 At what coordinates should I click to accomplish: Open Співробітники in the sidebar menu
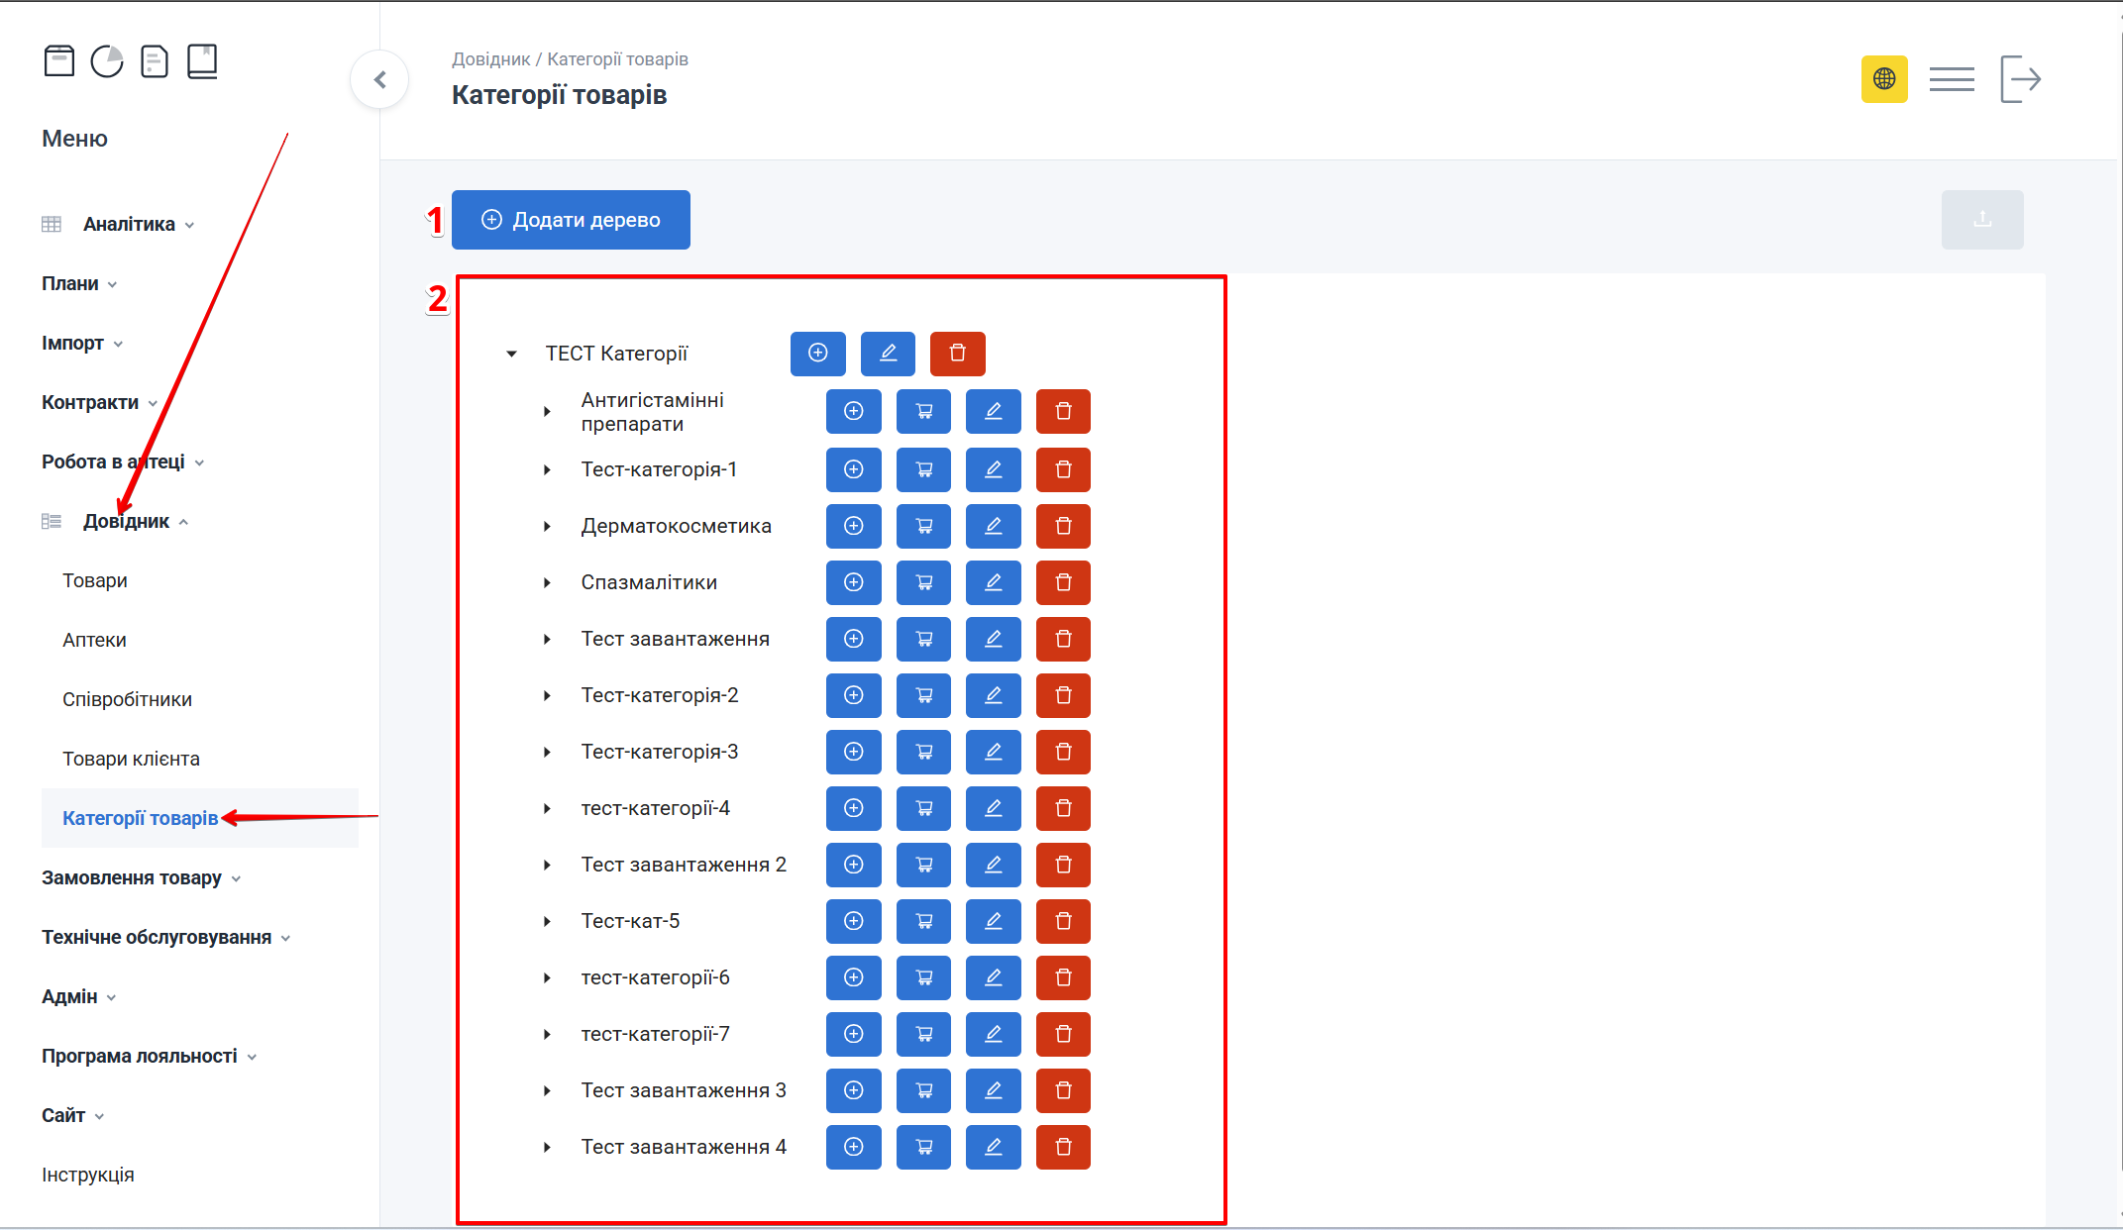tap(127, 699)
